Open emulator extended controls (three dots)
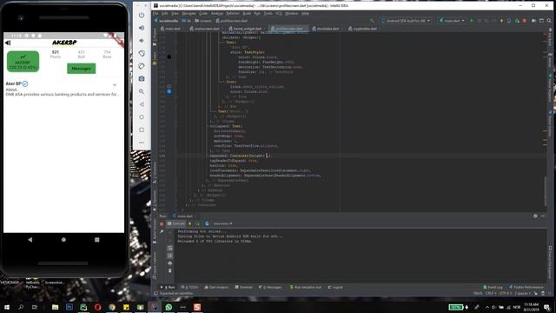The image size is (556, 313). 142,143
